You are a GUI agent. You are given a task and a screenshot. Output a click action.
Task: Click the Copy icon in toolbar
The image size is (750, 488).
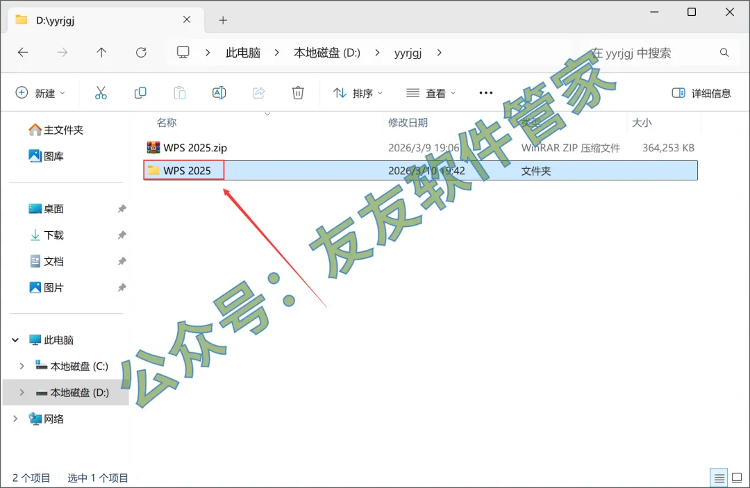(x=140, y=93)
